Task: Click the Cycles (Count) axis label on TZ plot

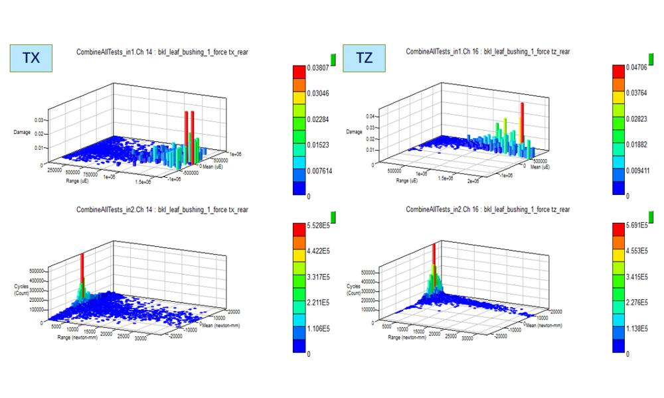Action: pos(354,289)
